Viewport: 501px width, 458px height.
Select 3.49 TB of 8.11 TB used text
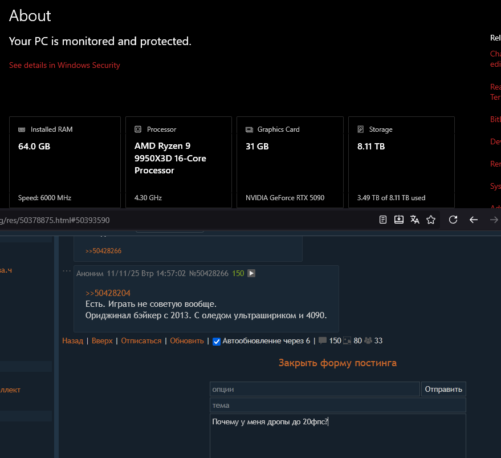[392, 198]
